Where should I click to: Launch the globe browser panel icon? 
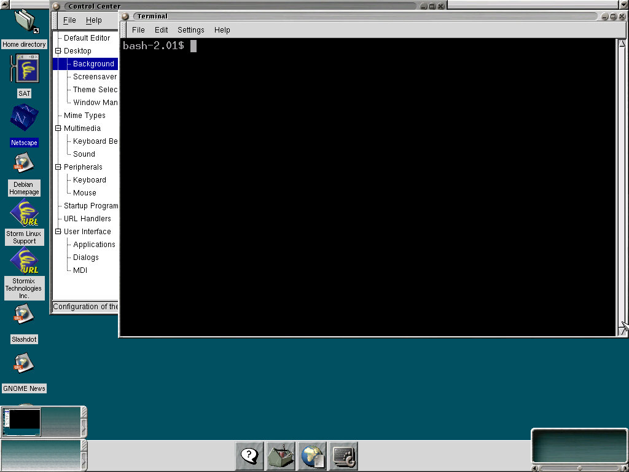pos(313,456)
